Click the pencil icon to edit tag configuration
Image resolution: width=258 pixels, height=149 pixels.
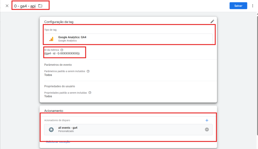point(212,22)
